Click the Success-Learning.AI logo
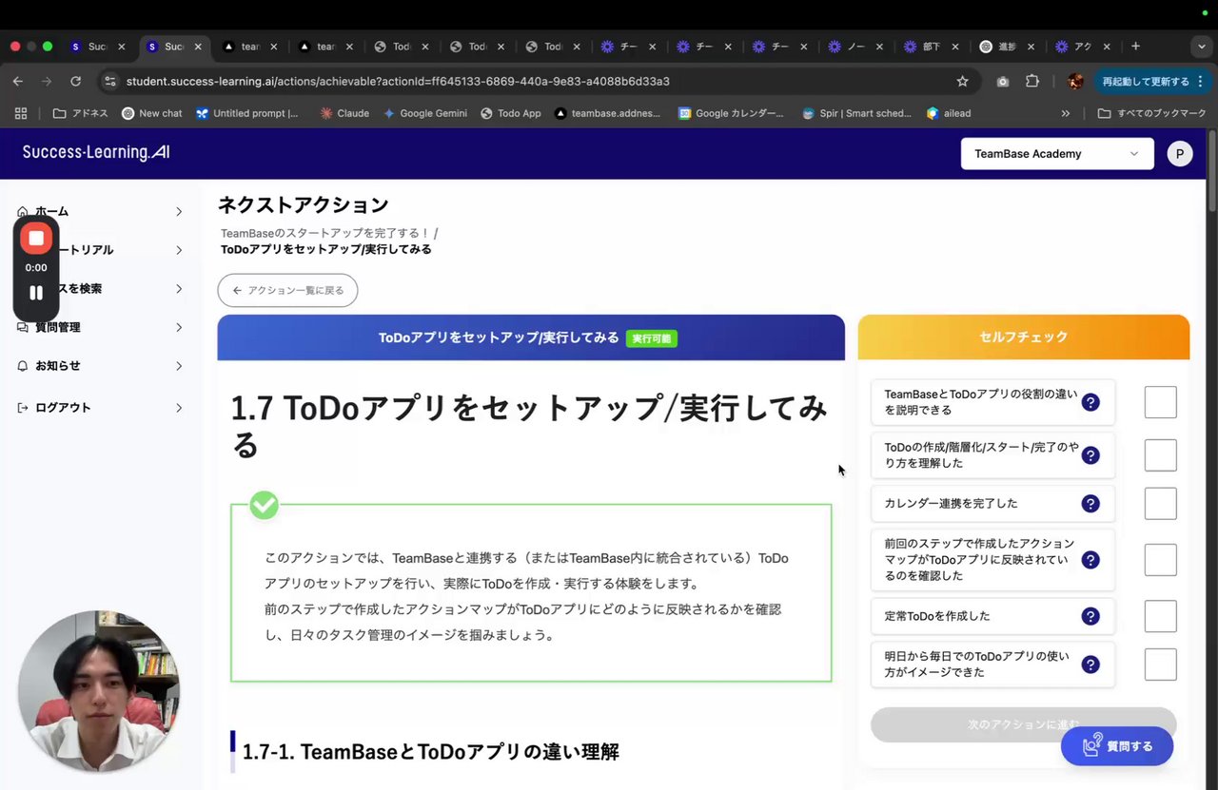 click(x=96, y=152)
